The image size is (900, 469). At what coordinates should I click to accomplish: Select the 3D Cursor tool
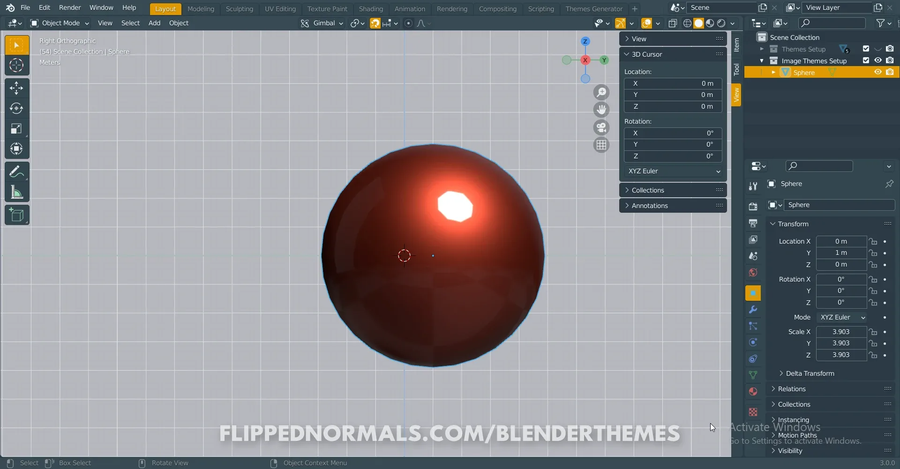tap(17, 65)
